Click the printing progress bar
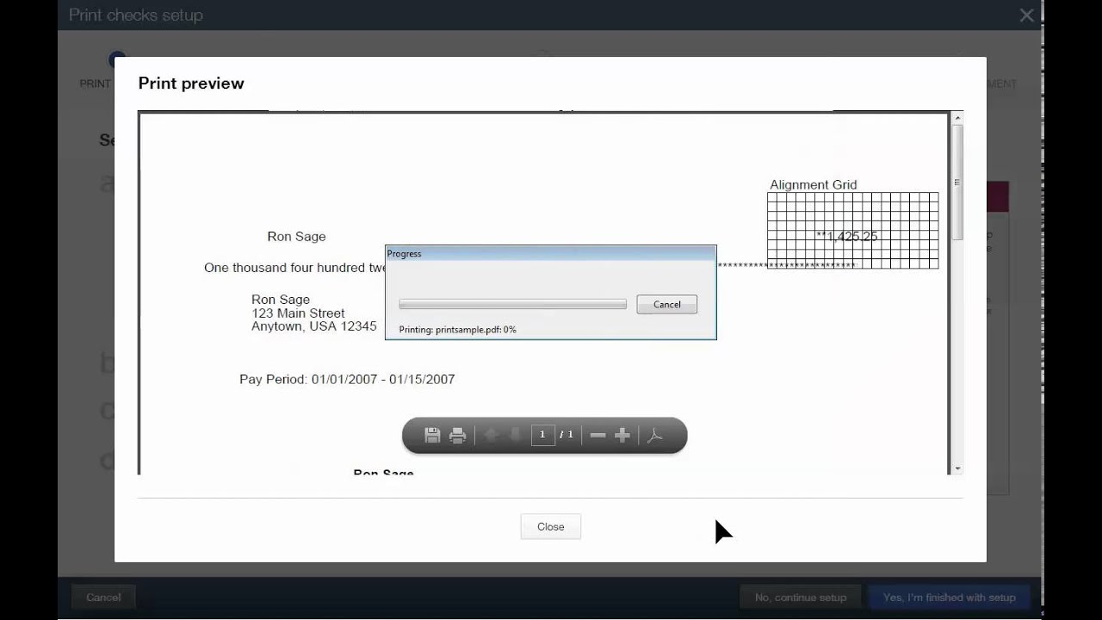This screenshot has width=1102, height=620. click(x=513, y=304)
